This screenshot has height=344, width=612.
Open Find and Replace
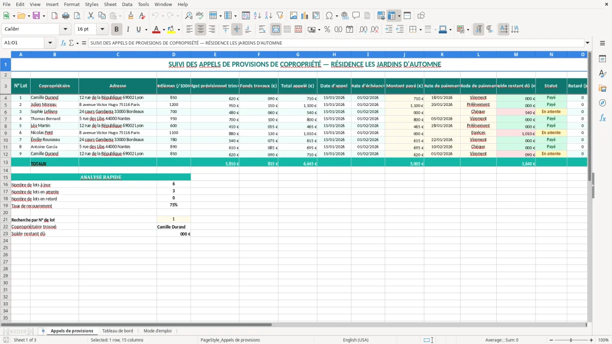[x=189, y=16]
